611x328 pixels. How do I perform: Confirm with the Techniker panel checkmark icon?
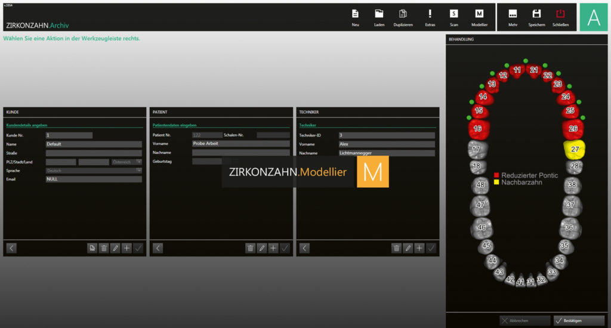pyautogui.click(x=431, y=248)
